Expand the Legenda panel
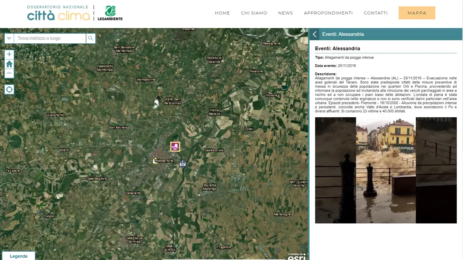Viewport: 463px width, 260px height. [18, 256]
